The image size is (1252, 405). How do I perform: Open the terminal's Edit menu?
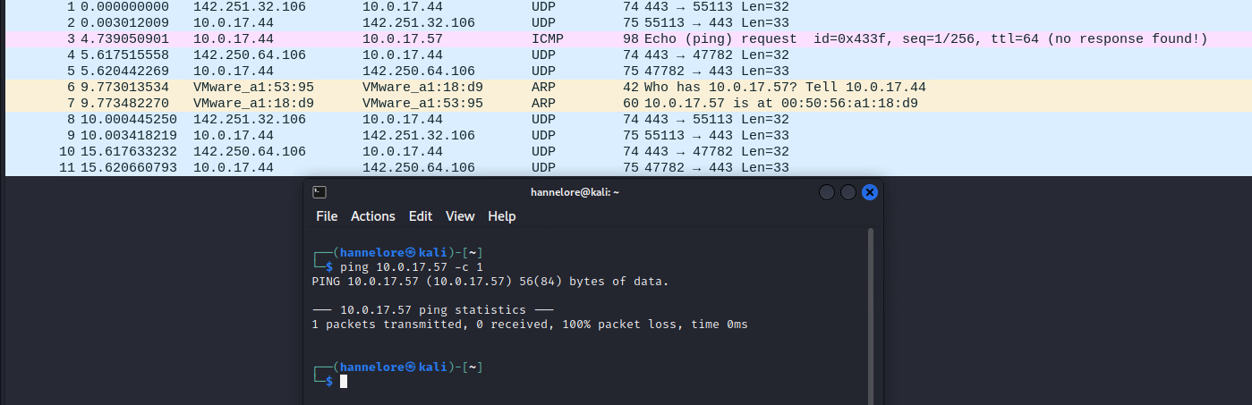420,216
